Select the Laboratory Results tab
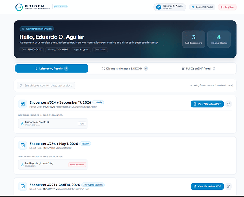This screenshot has height=197, width=244. [51, 69]
